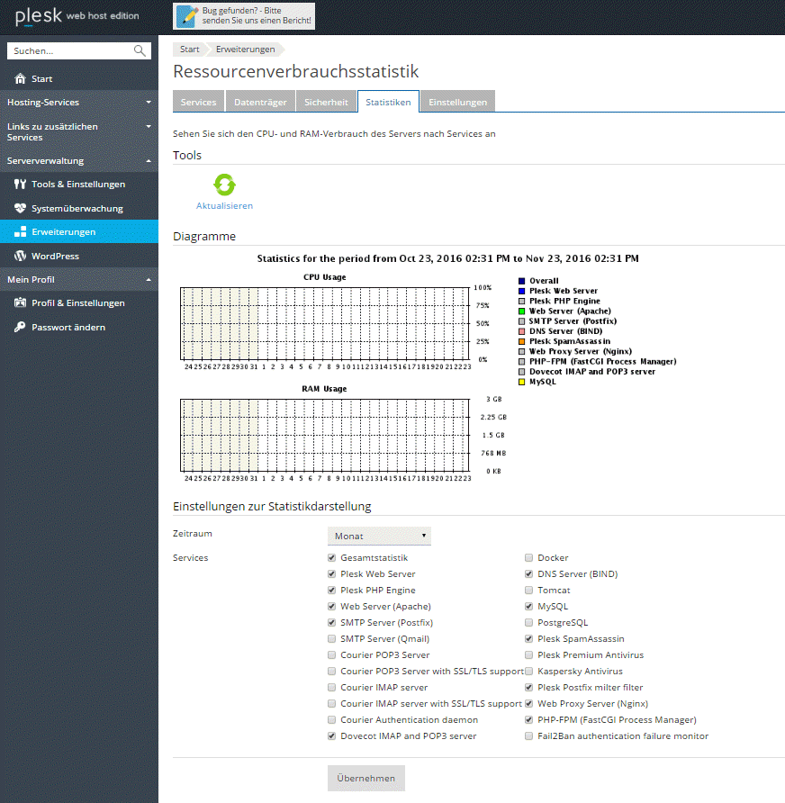Select the Statistiken tab
Viewport: 785px width, 803px height.
[388, 102]
